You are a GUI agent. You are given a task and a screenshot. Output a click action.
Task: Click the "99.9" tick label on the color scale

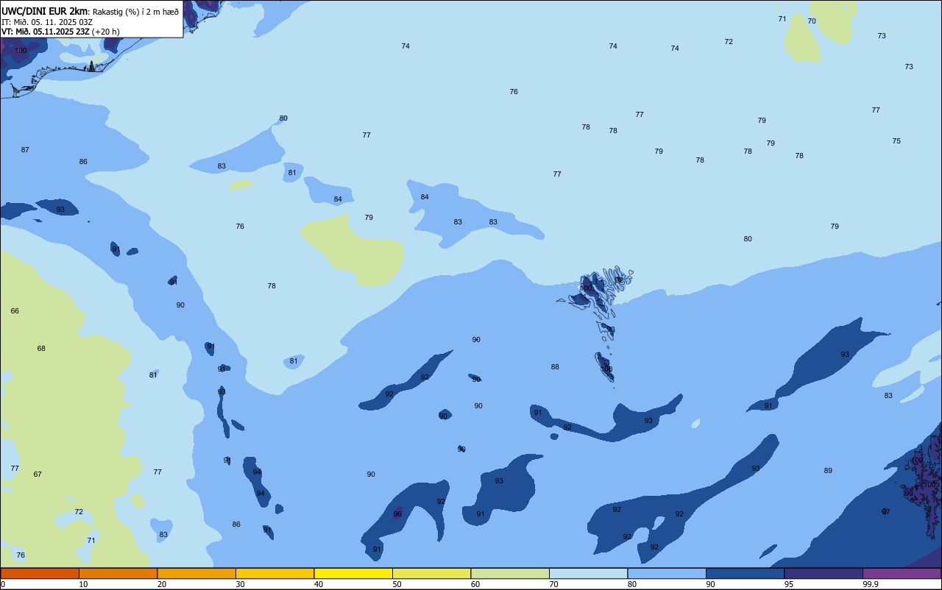tap(871, 584)
